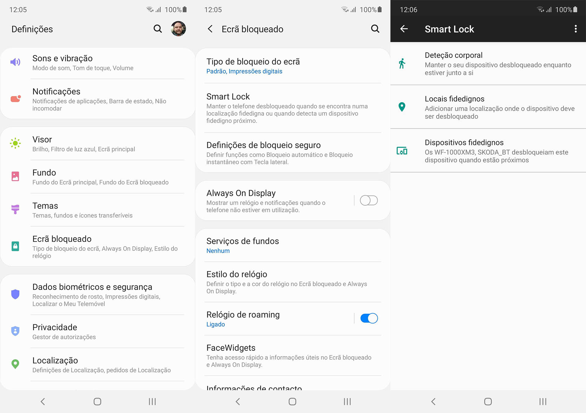Screen dimensions: 586x413
Task: Open Dados biométricos e segurança
Action: pos(98,295)
